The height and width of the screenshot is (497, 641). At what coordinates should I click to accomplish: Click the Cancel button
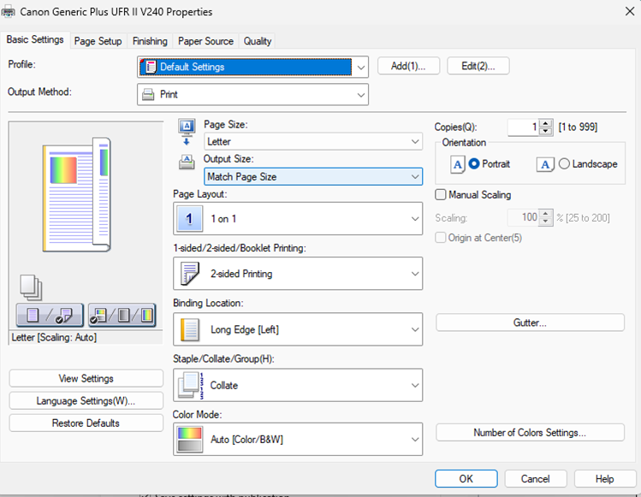[x=536, y=478]
